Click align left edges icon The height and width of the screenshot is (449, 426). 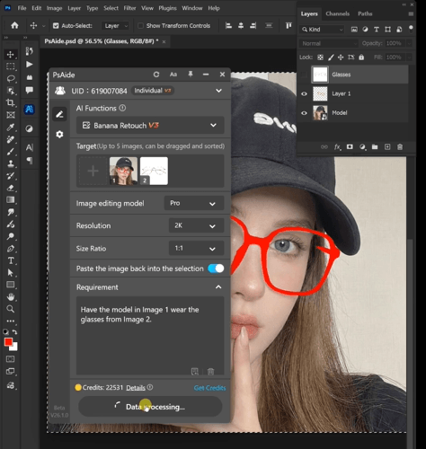click(x=228, y=26)
